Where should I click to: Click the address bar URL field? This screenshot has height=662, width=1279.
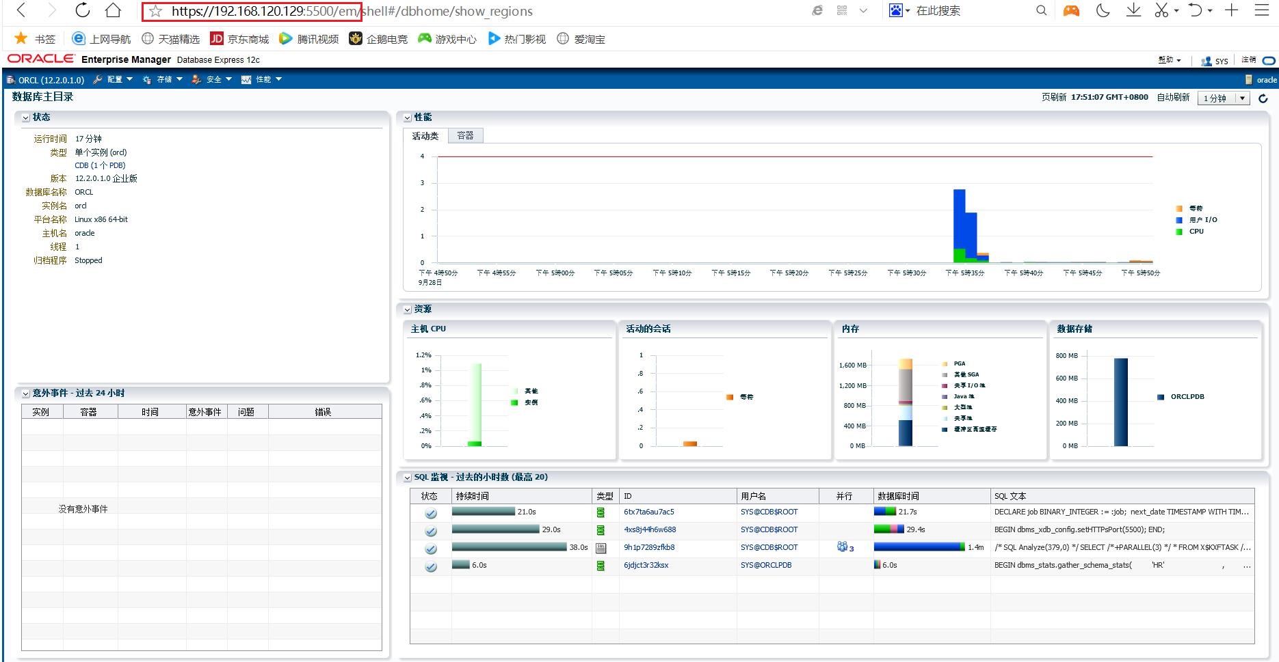pos(352,11)
